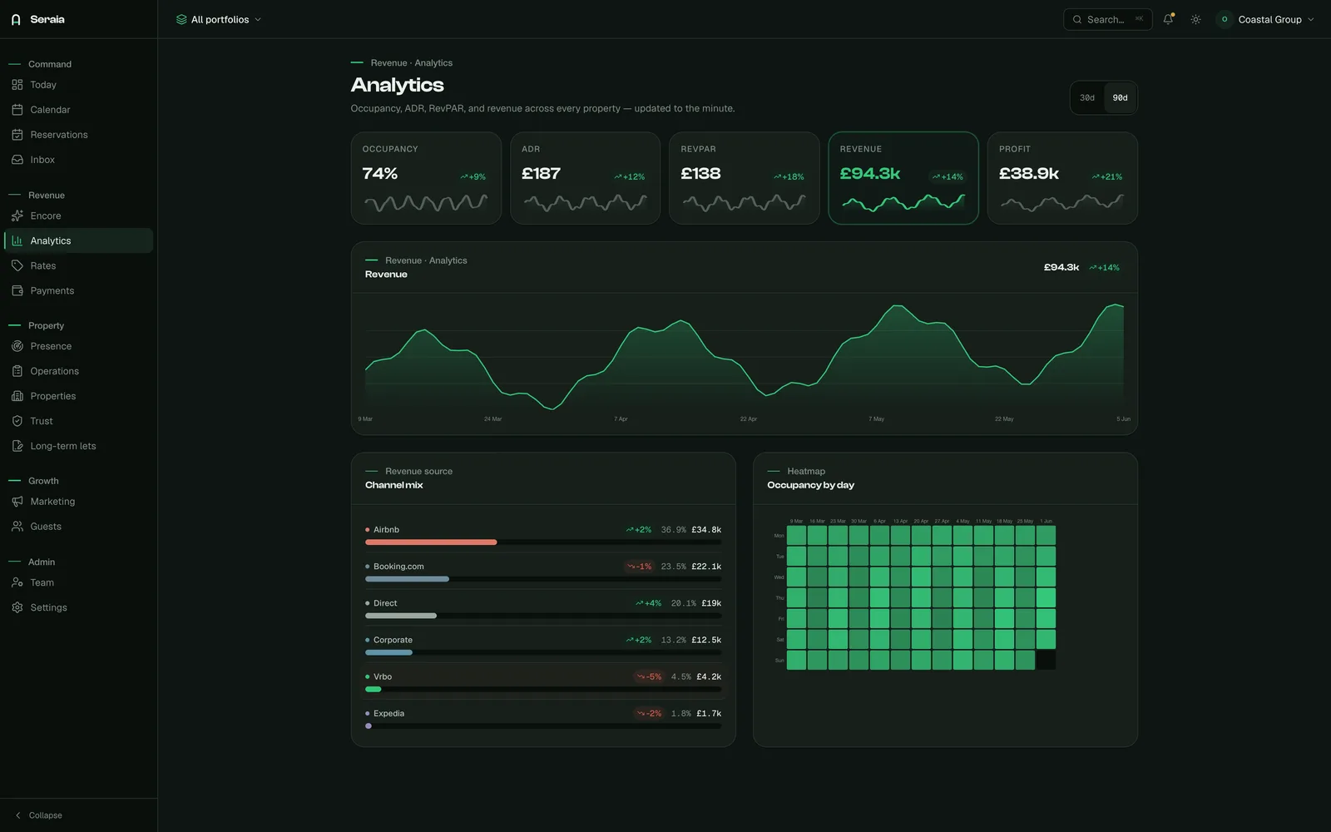
Task: Click the Revenue · Analytics breadcrumb
Action: [x=412, y=63]
